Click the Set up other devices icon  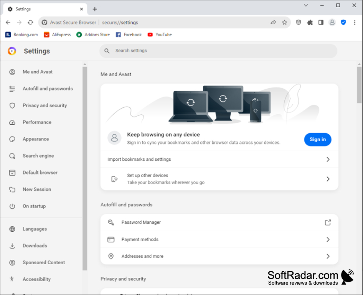tap(114, 179)
